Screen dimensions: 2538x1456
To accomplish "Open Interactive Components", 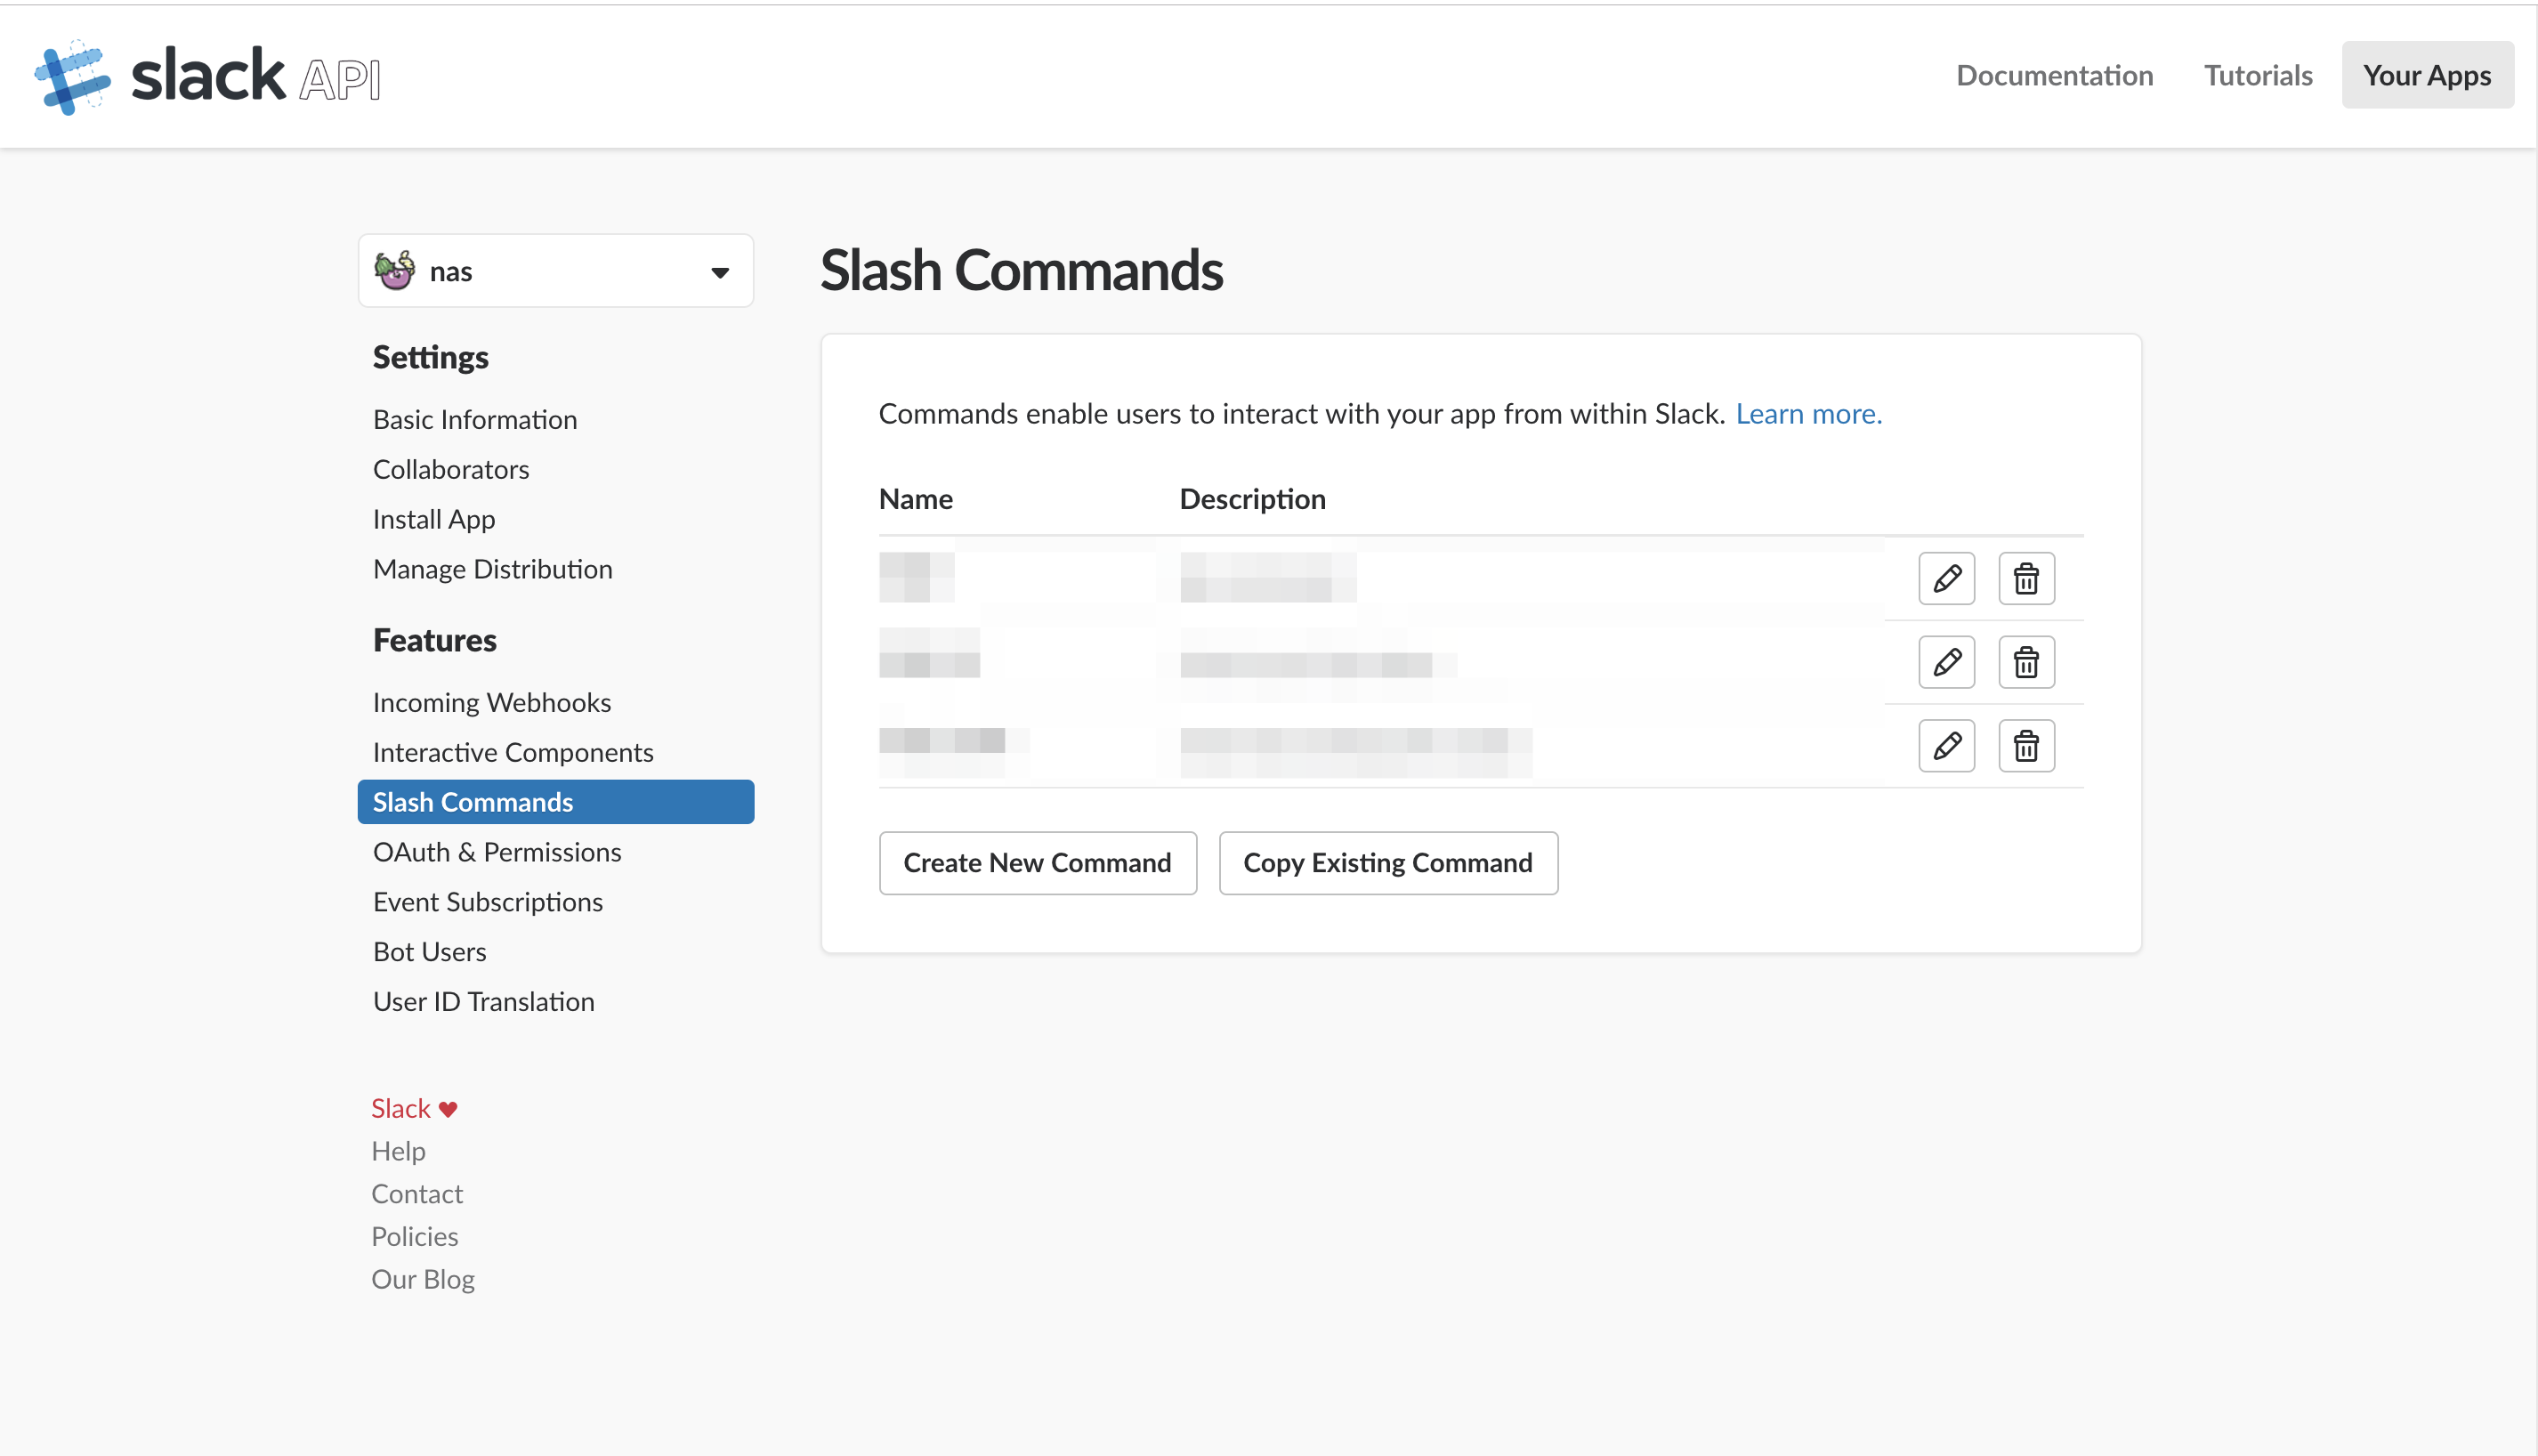I will 513,752.
